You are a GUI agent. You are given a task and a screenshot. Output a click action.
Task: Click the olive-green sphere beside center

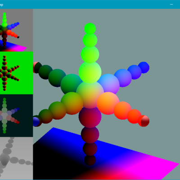coord(72,103)
